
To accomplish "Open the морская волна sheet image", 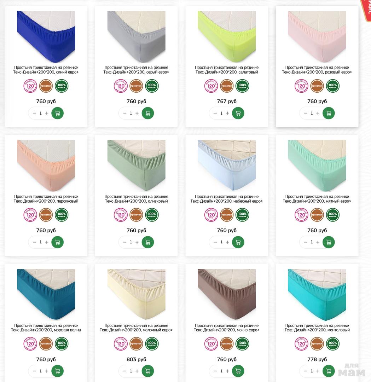I will pos(46,294).
